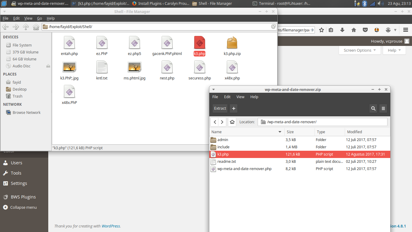The height and width of the screenshot is (232, 412).
Task: Go to parent folder in File Manager
Action: pos(26,27)
